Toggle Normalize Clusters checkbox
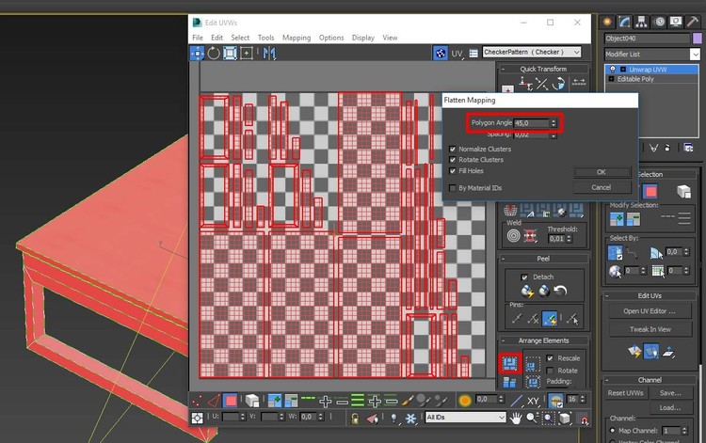The width and height of the screenshot is (706, 443). point(453,149)
